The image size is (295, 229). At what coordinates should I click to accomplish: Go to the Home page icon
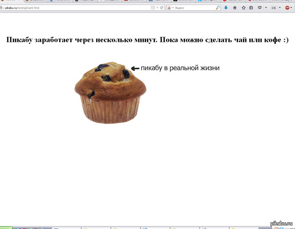pyautogui.click(x=235, y=8)
